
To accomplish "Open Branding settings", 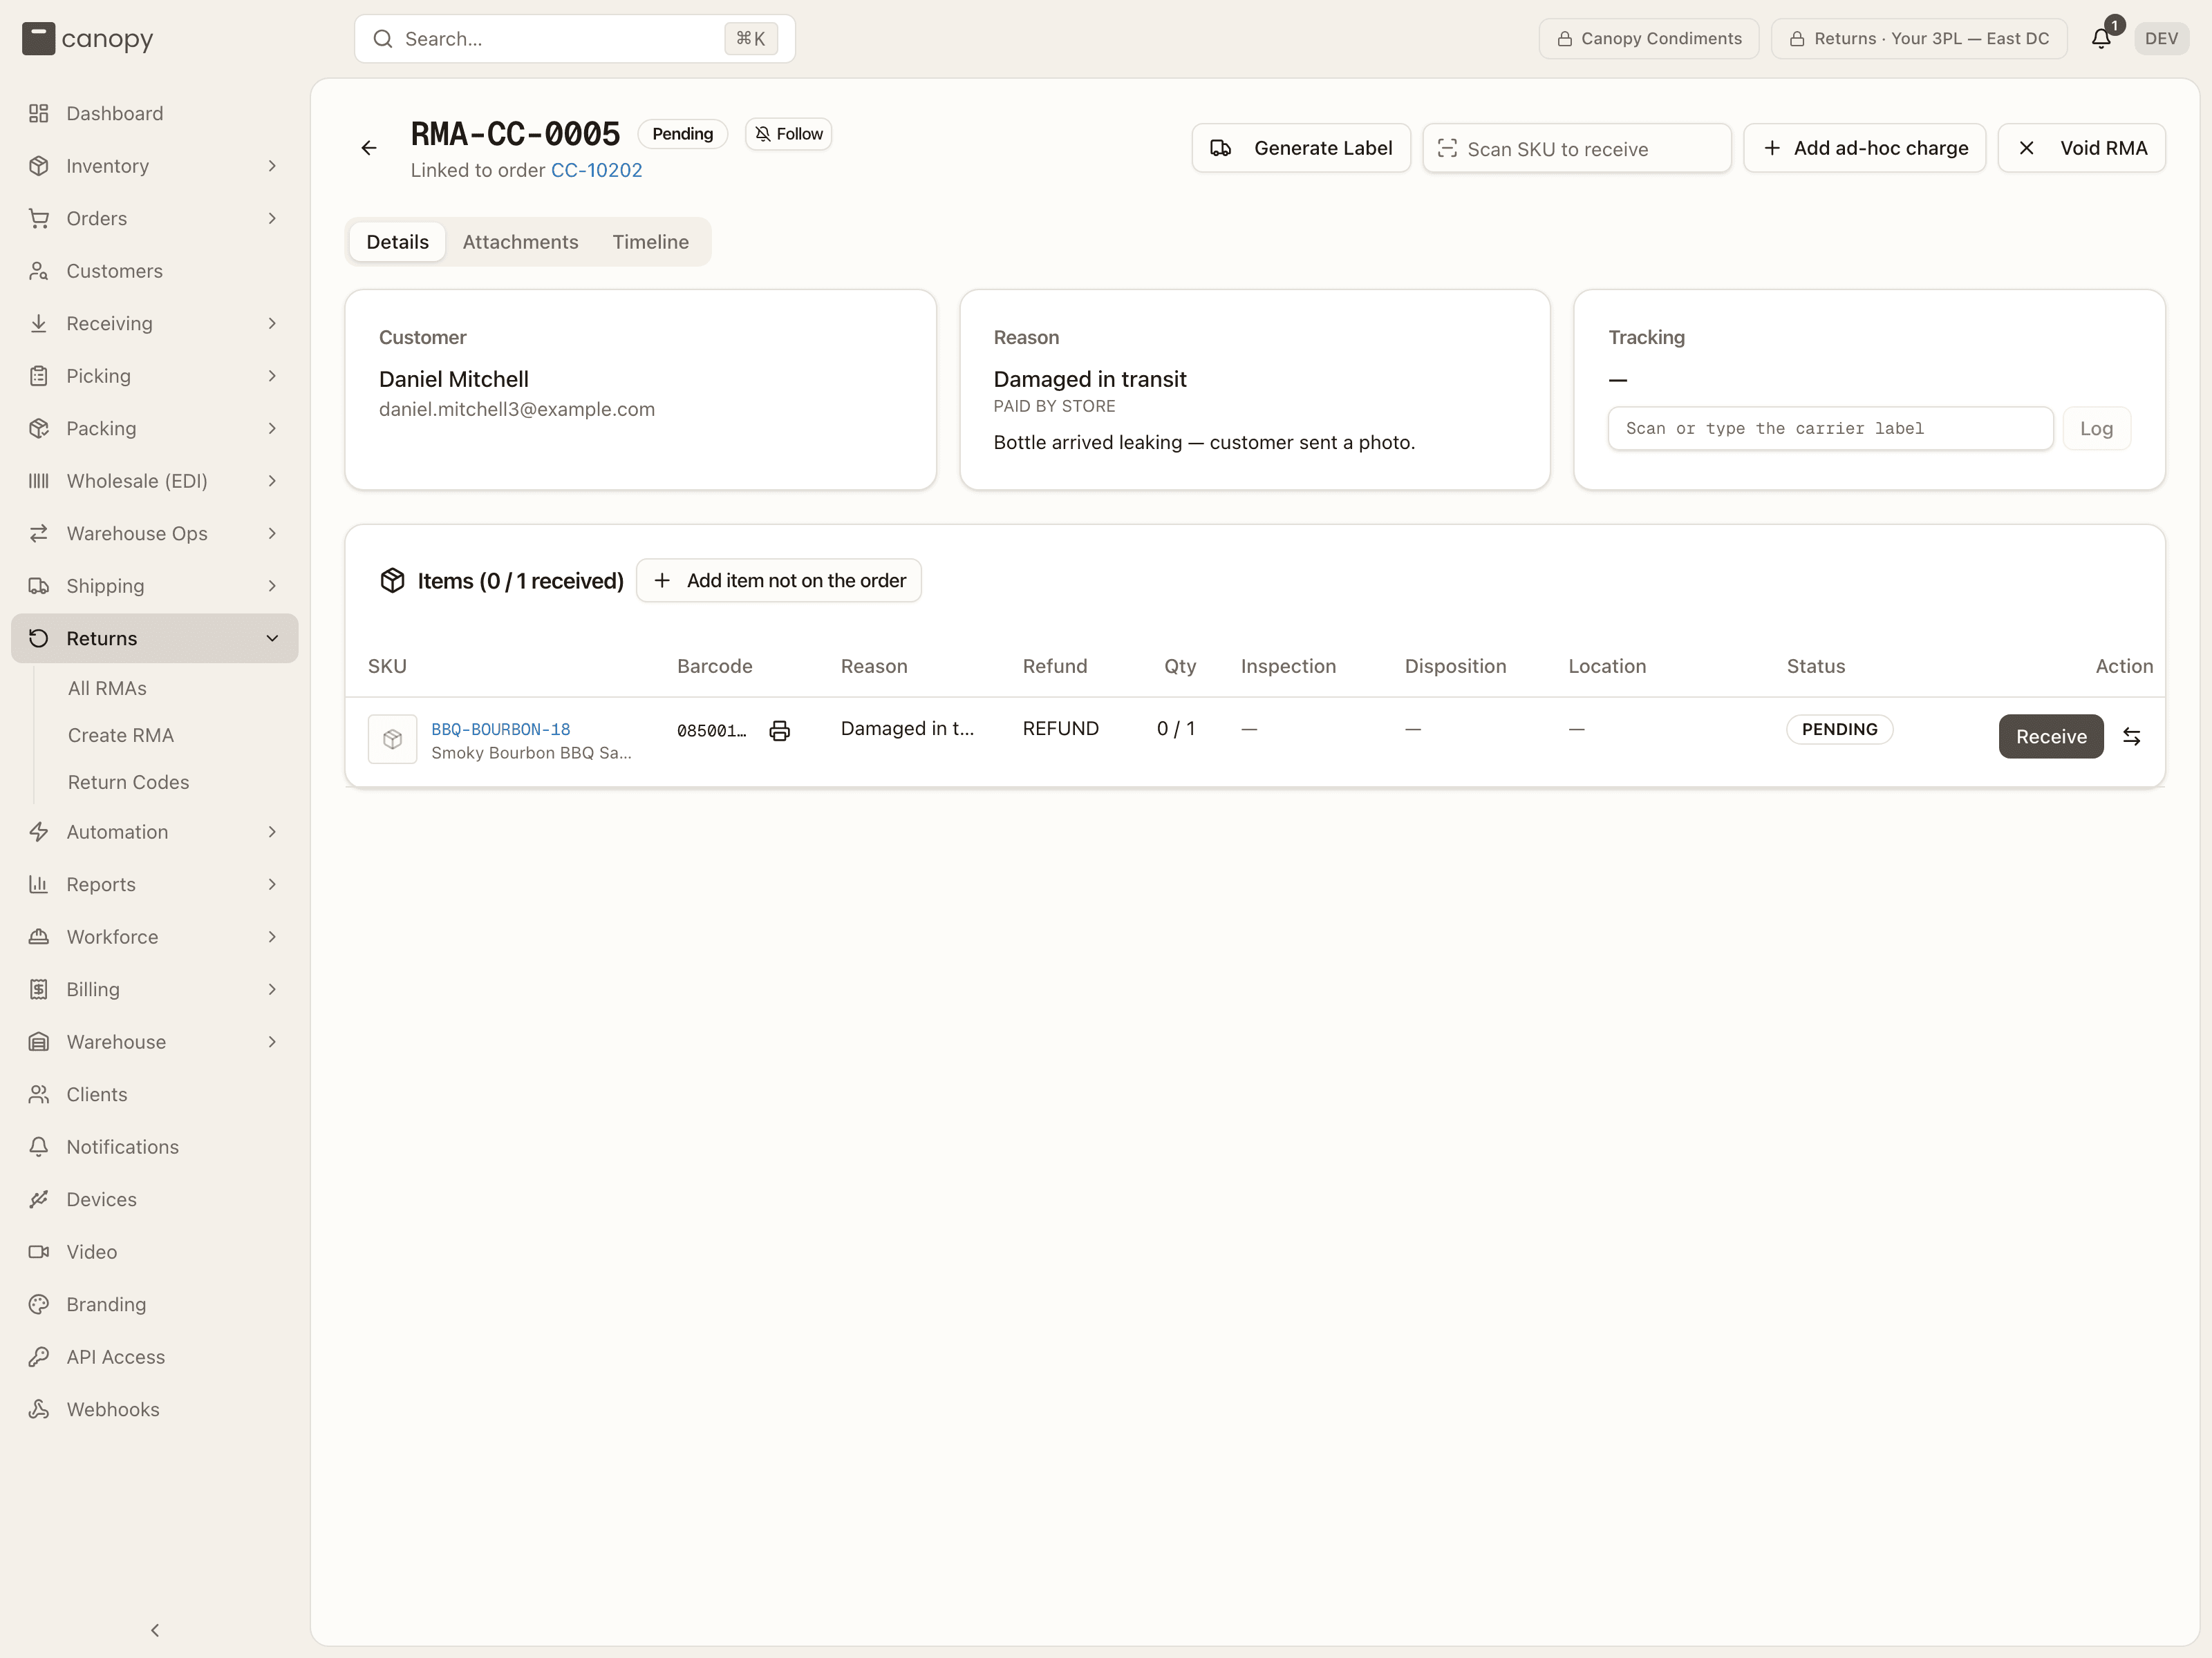I will pyautogui.click(x=155, y=1304).
